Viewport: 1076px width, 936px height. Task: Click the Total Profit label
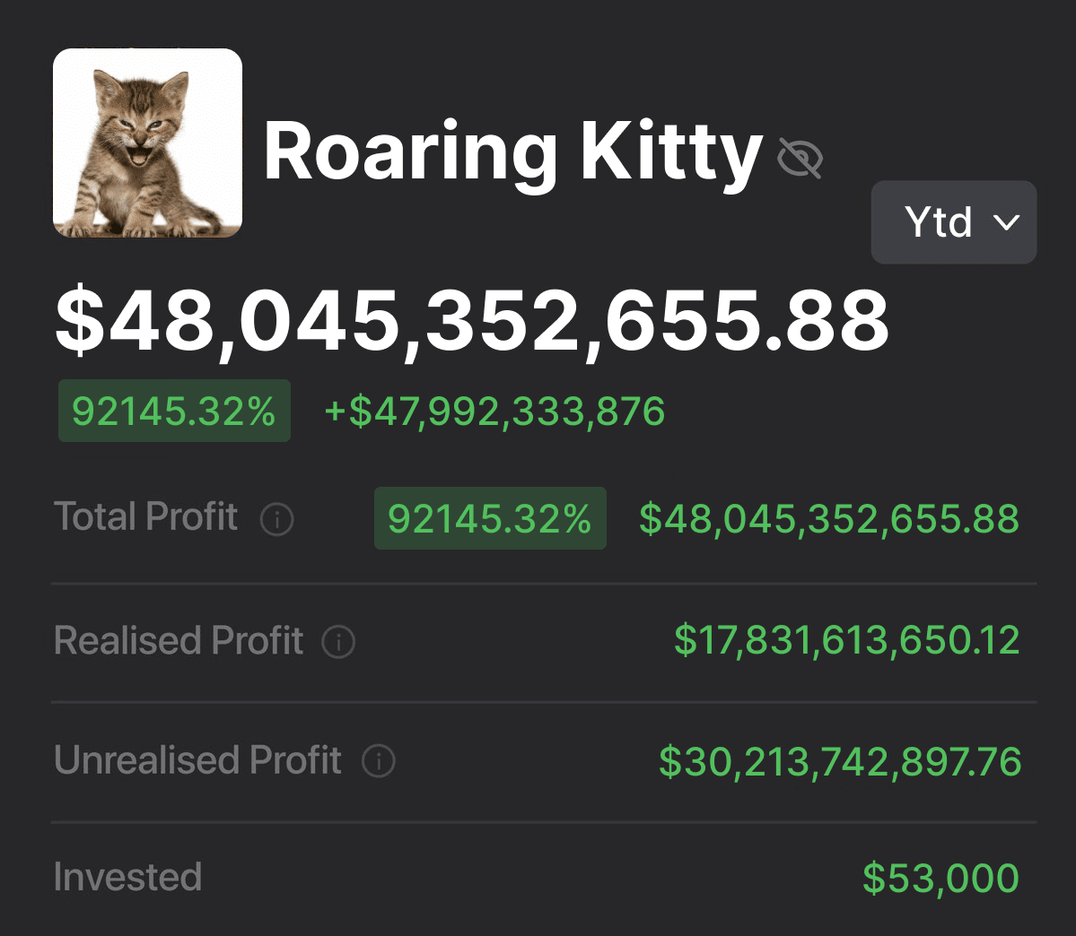coord(145,517)
